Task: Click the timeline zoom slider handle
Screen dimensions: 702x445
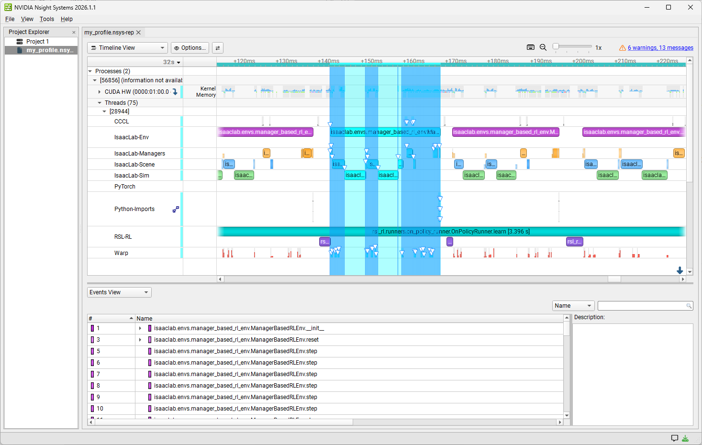Action: (x=556, y=47)
